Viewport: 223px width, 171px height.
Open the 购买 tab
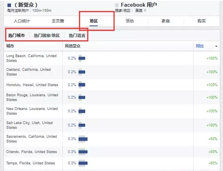click(201, 21)
